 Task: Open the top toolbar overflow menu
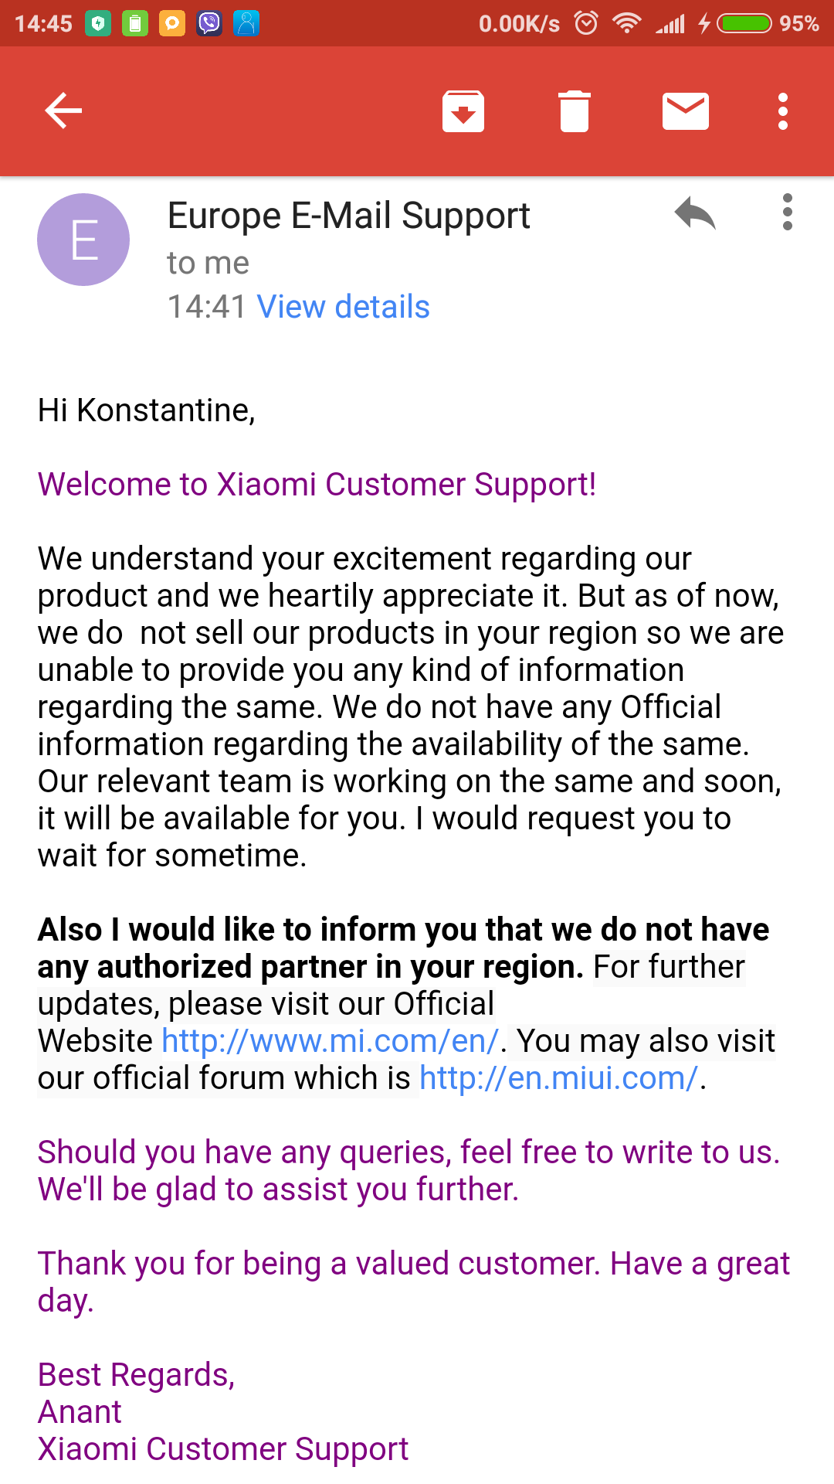pos(783,111)
